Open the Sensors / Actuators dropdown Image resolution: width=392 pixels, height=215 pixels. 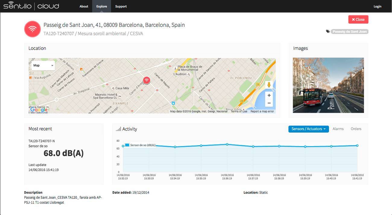click(308, 129)
